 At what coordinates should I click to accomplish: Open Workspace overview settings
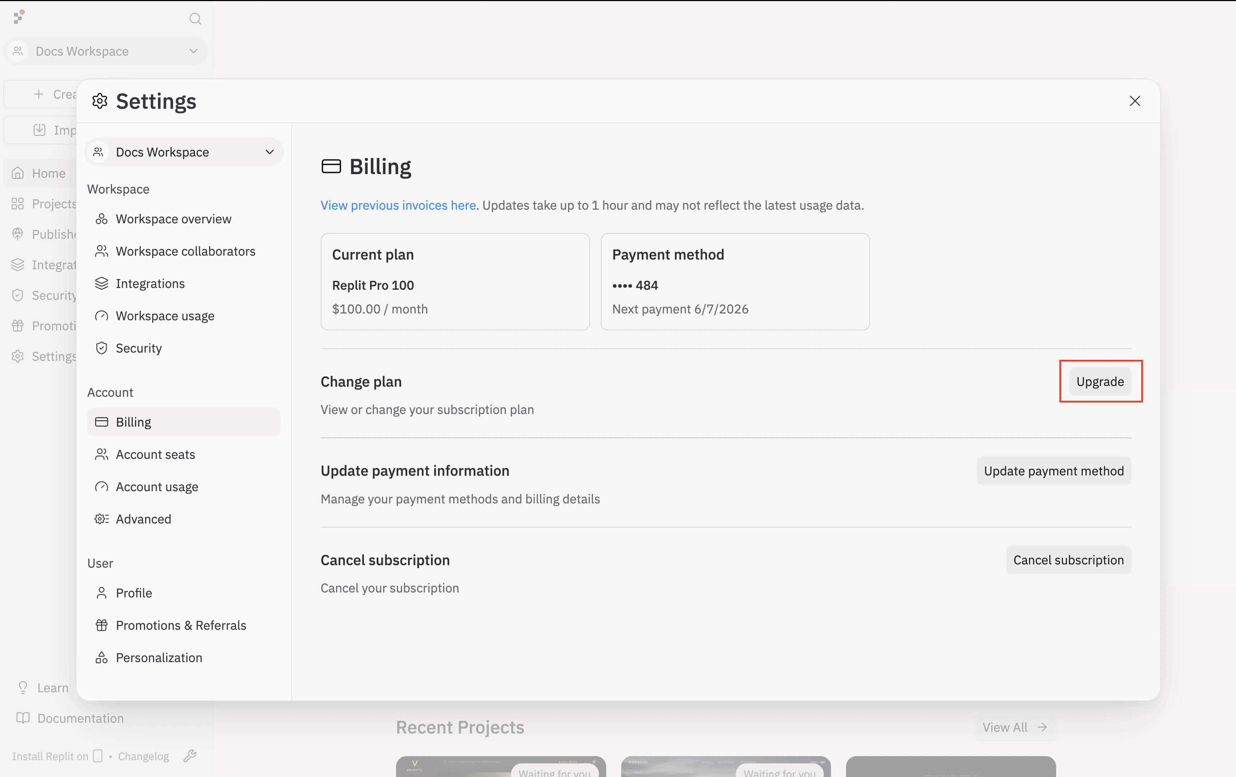pos(184,219)
